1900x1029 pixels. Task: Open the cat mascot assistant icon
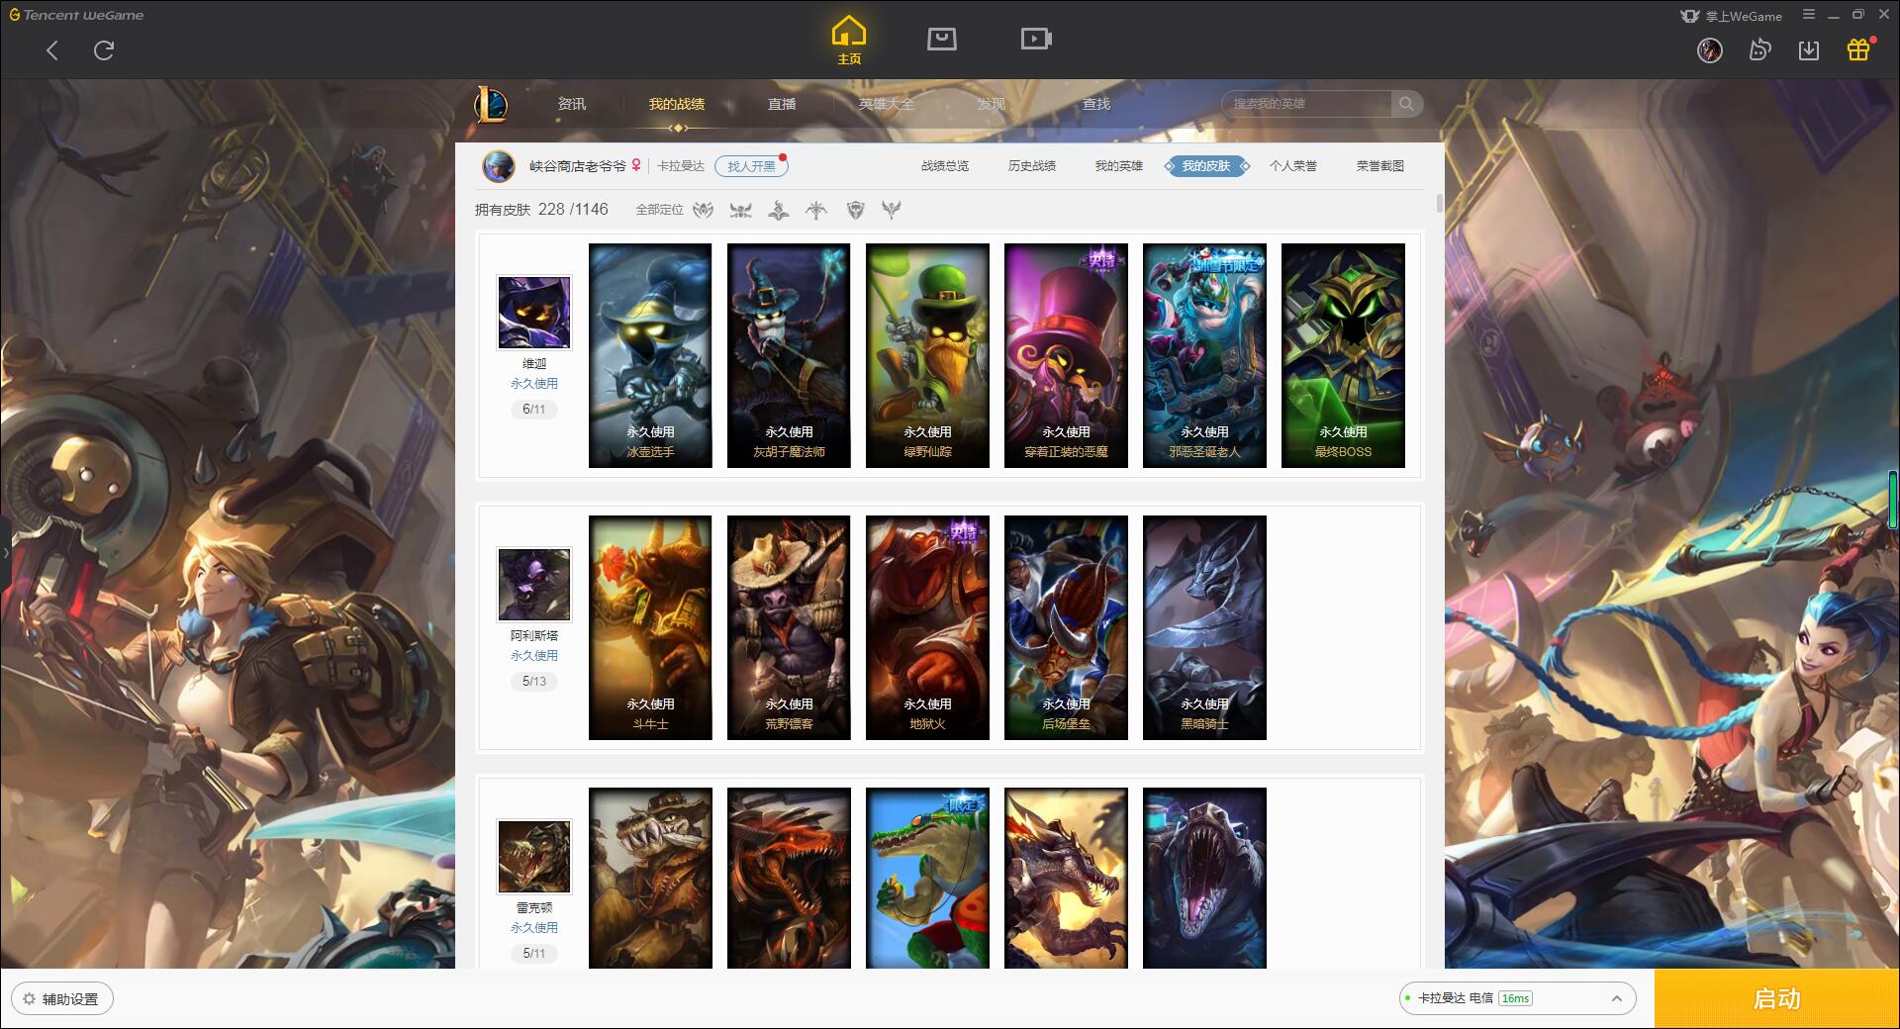1759,50
